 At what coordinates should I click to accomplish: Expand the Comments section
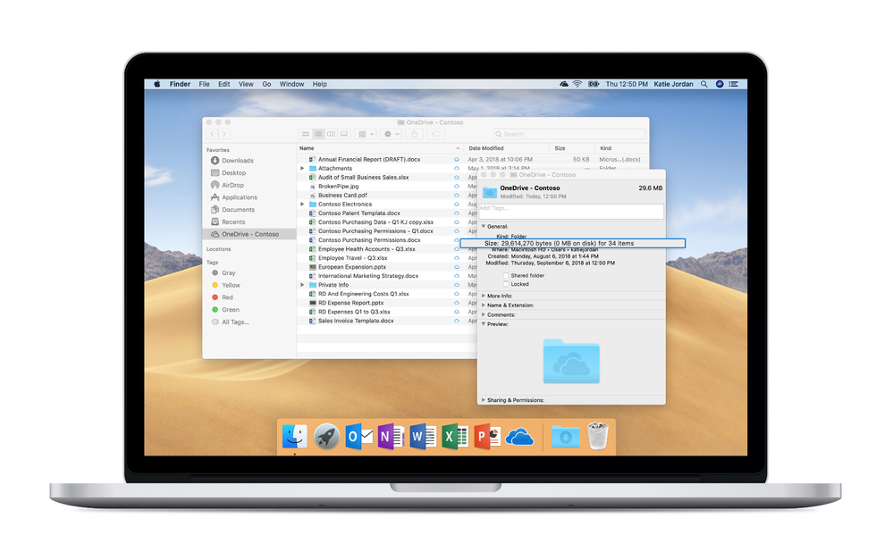[484, 314]
